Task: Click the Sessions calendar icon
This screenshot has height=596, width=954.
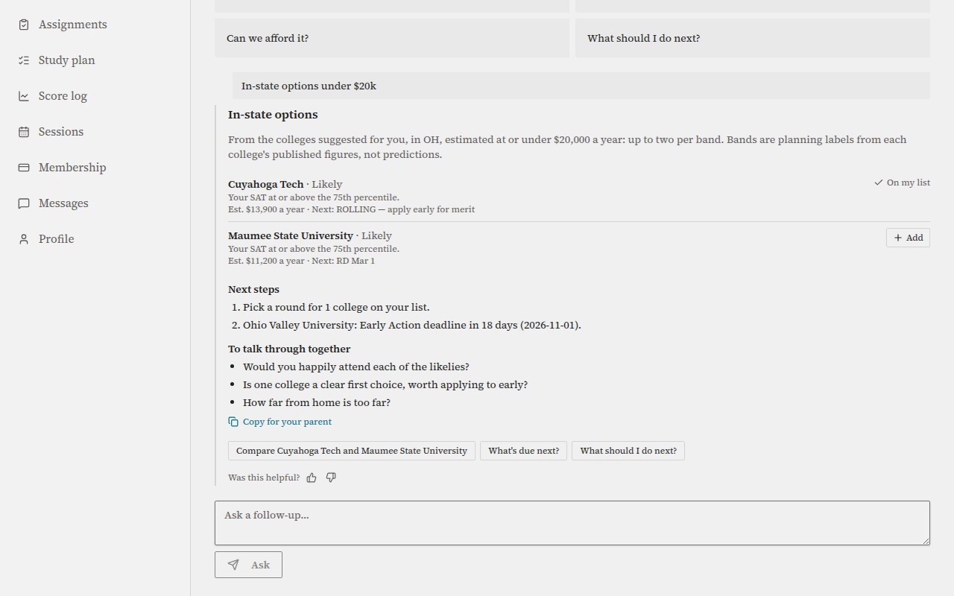Action: [24, 132]
